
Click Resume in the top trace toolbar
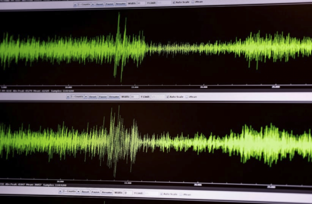click(121, 4)
